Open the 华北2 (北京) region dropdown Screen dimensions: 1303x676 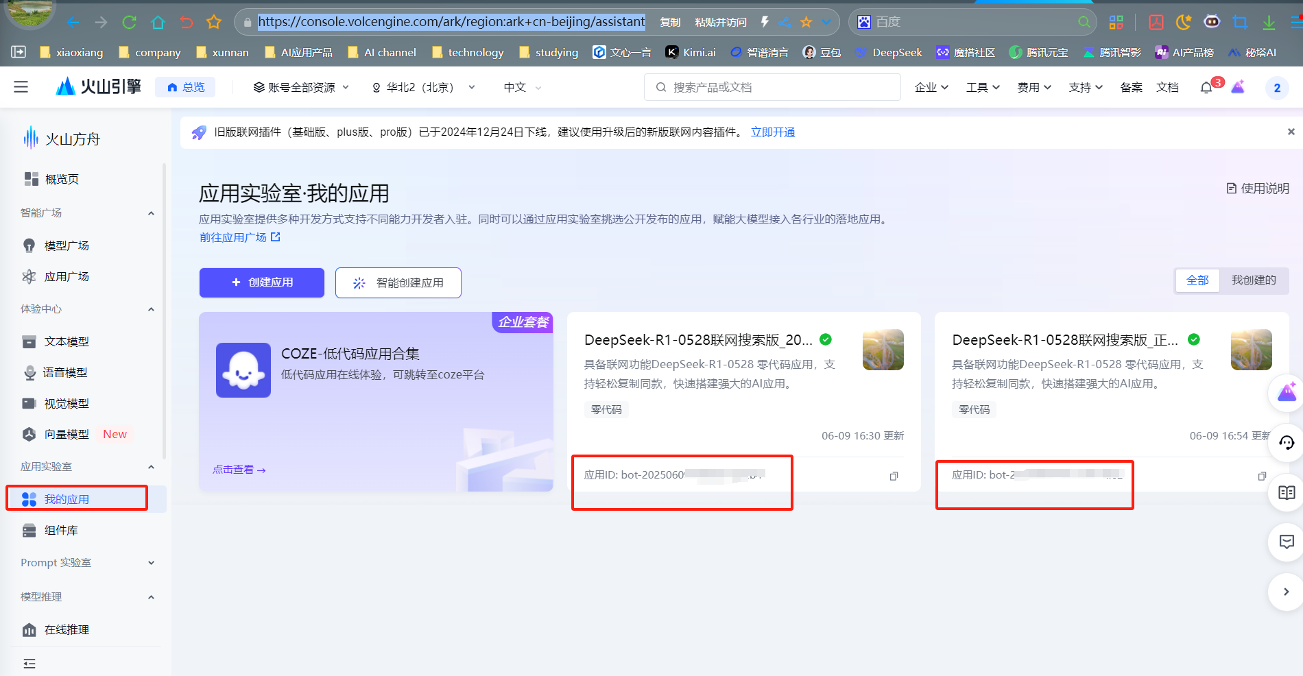click(423, 87)
